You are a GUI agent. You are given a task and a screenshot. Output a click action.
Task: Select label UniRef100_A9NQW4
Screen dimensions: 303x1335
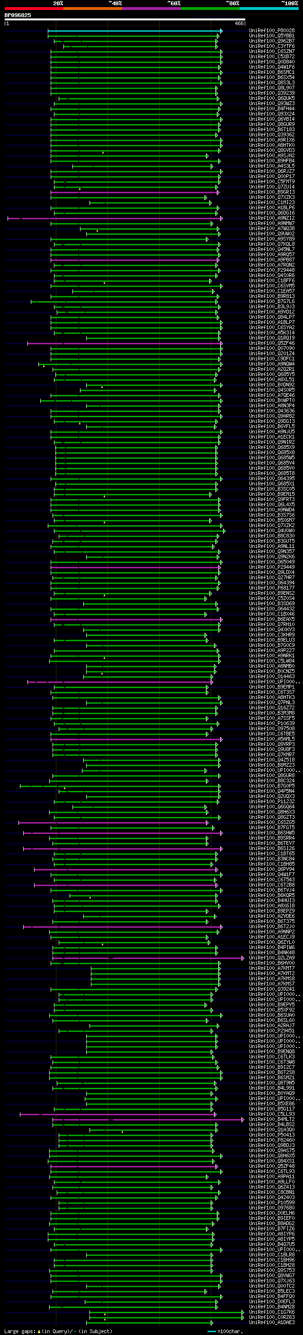(x=272, y=364)
